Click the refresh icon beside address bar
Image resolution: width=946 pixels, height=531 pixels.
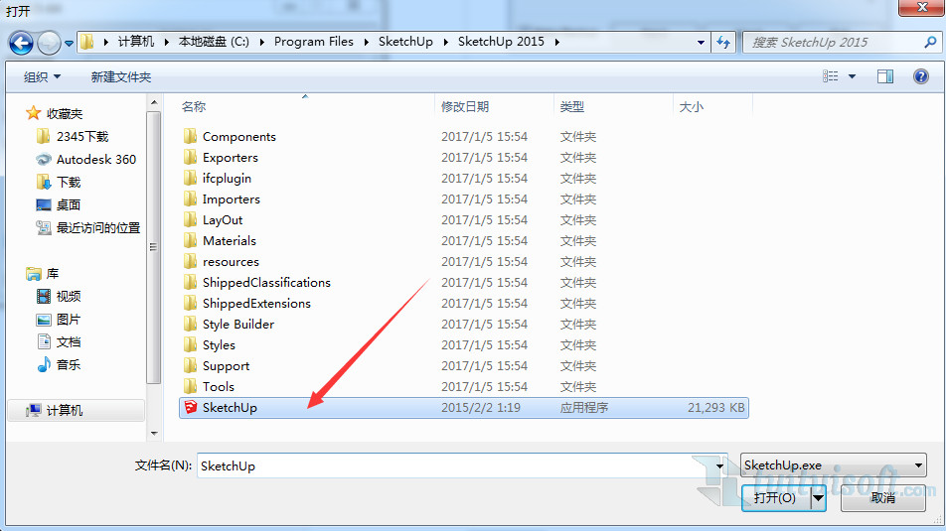pos(723,43)
